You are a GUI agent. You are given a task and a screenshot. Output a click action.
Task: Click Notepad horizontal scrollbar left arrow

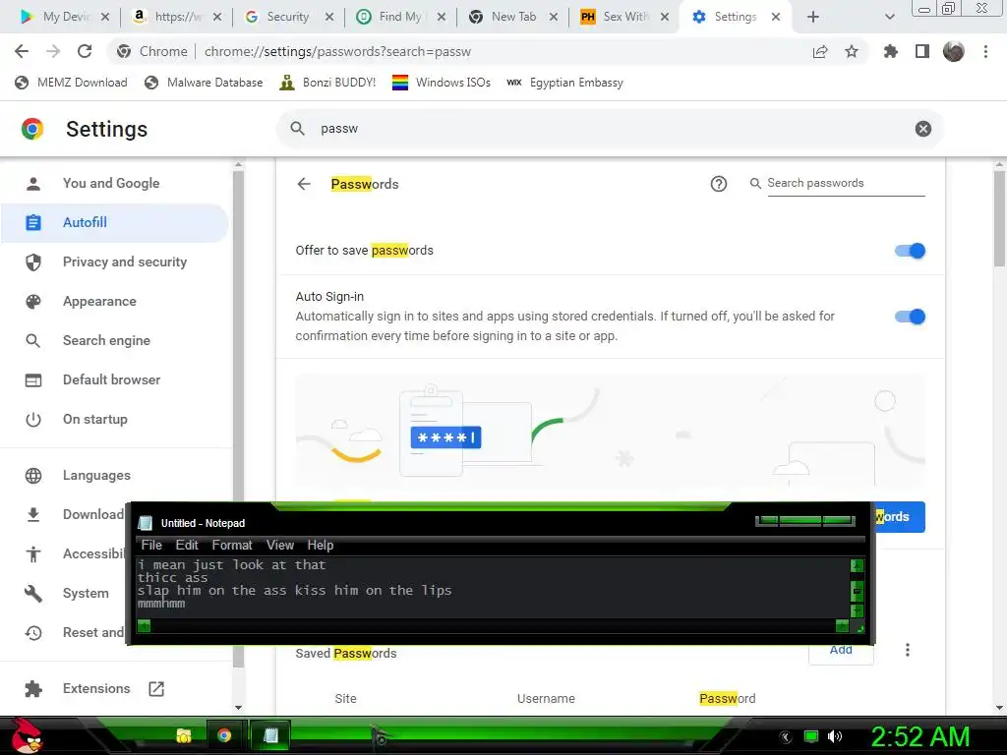[144, 625]
